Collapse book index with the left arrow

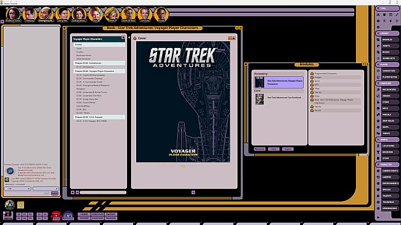[129, 37]
